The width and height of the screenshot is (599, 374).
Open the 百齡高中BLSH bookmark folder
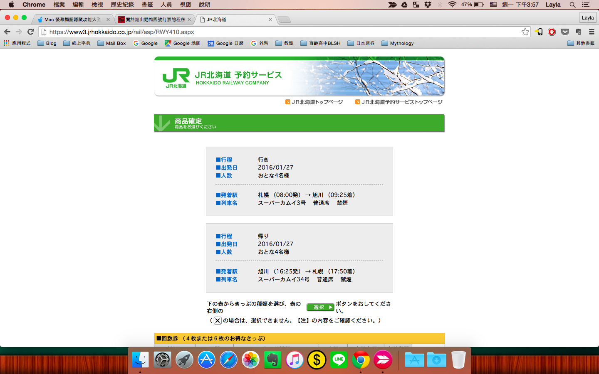320,43
